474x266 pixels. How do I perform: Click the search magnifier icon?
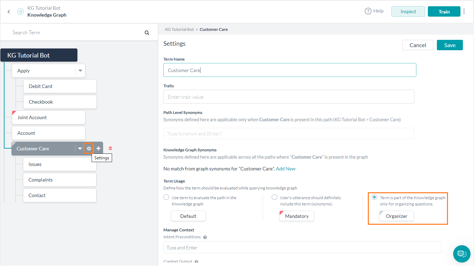point(147,33)
